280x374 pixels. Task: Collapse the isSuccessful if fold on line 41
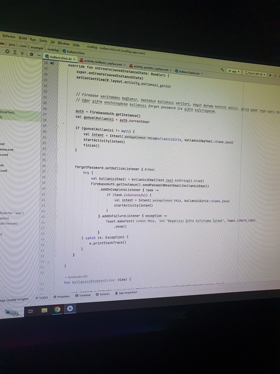56,194
